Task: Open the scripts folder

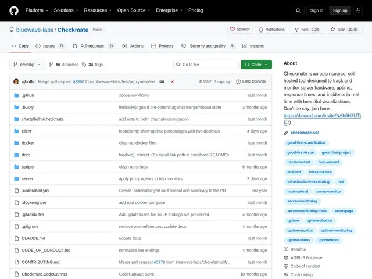Action: click(27, 167)
